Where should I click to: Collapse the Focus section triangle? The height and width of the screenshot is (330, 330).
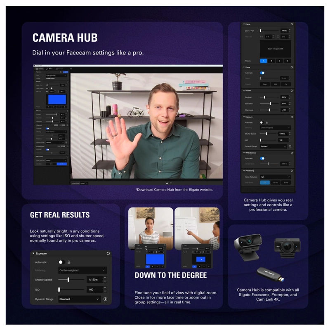tap(244, 67)
